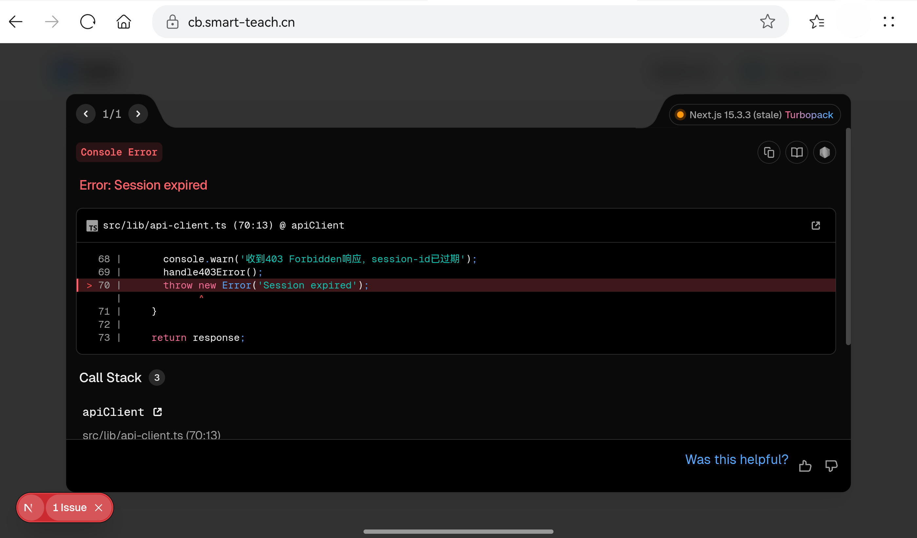Go back using browser back arrow

click(16, 22)
